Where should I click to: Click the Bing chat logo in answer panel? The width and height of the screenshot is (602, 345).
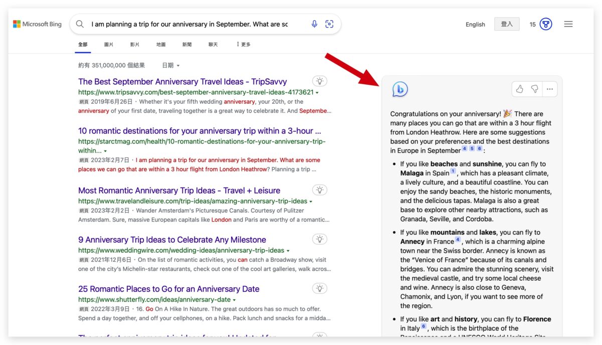pyautogui.click(x=400, y=89)
